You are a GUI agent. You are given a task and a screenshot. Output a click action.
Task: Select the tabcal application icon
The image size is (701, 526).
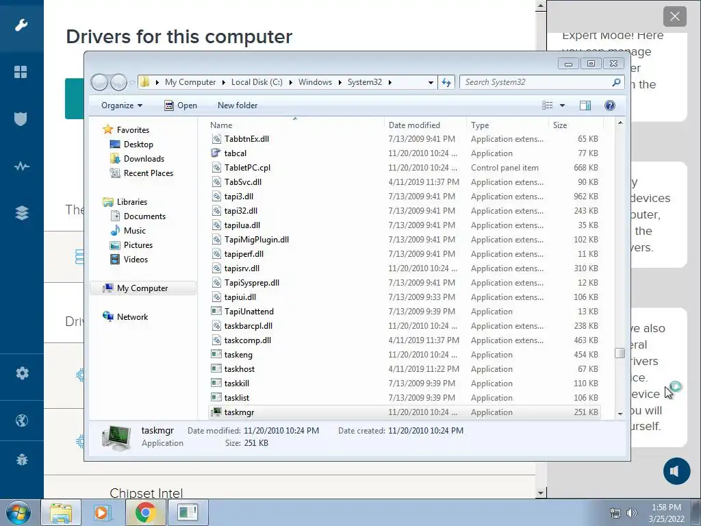pyautogui.click(x=216, y=153)
